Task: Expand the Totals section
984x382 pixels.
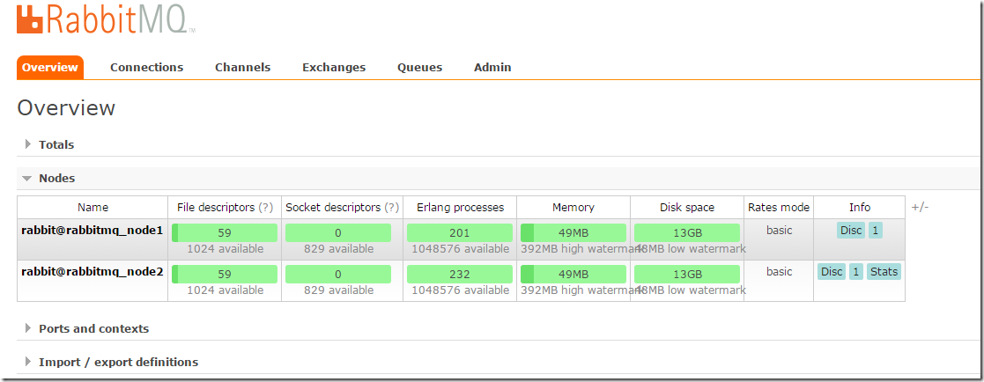Action: pyautogui.click(x=56, y=144)
